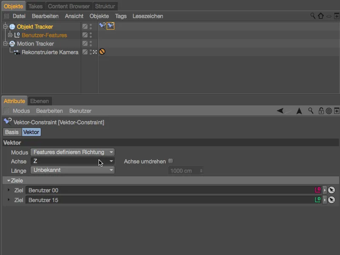Click the Vektor tab button

click(x=31, y=132)
